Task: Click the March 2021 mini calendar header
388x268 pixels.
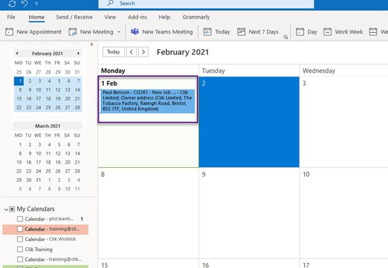Action: coord(48,126)
